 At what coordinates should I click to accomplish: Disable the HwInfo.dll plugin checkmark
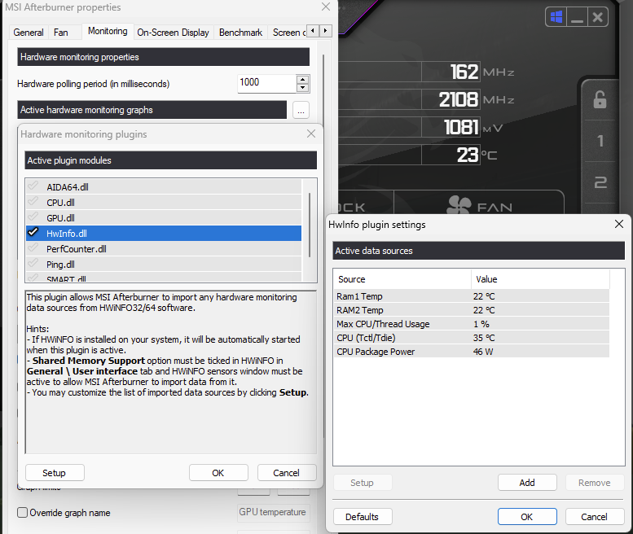[33, 232]
